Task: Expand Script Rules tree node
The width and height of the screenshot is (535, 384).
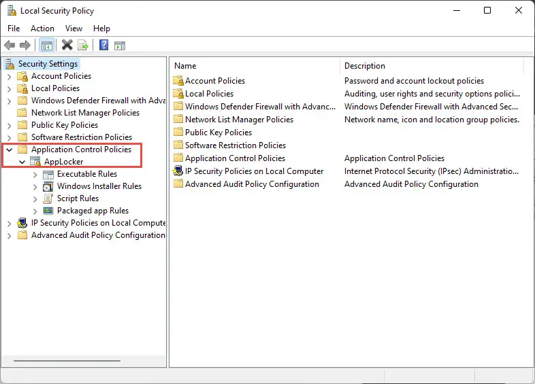Action: [35, 199]
